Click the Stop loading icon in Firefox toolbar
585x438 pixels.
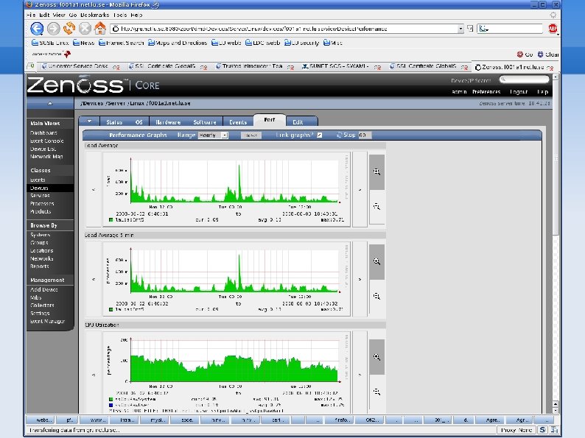[85, 29]
